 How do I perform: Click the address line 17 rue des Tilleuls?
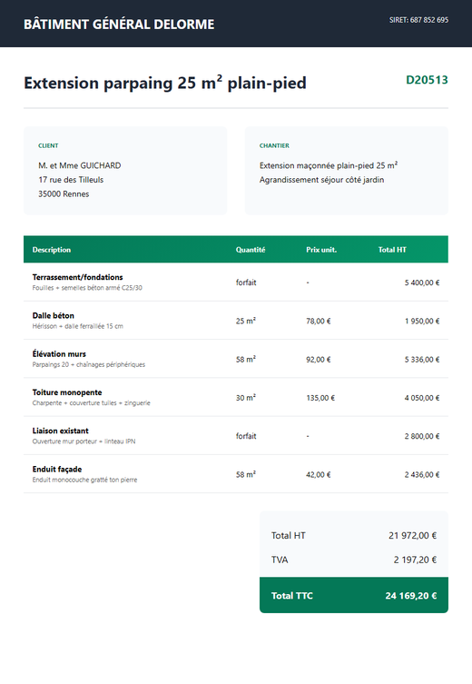point(71,180)
